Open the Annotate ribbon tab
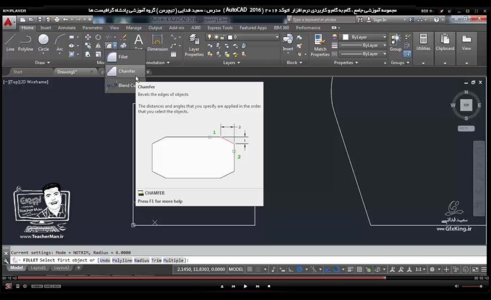Viewport: 491px width, 300px height. coord(66,28)
